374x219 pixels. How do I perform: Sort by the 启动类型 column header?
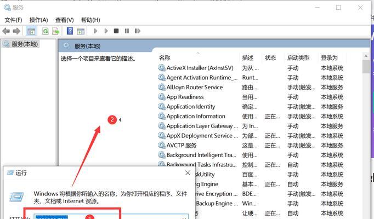point(298,58)
